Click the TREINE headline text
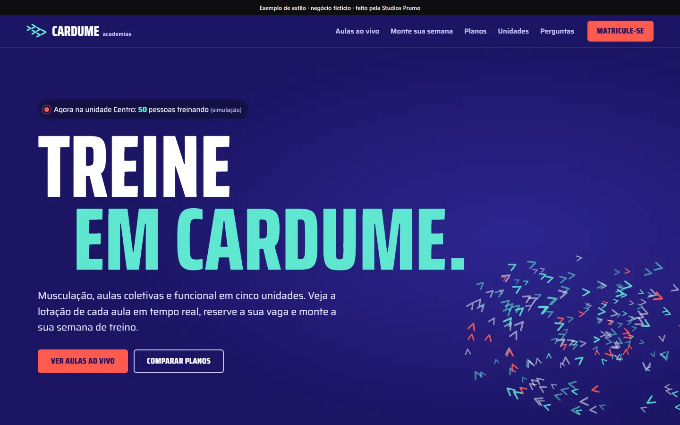Image resolution: width=680 pixels, height=425 pixels. [134, 166]
